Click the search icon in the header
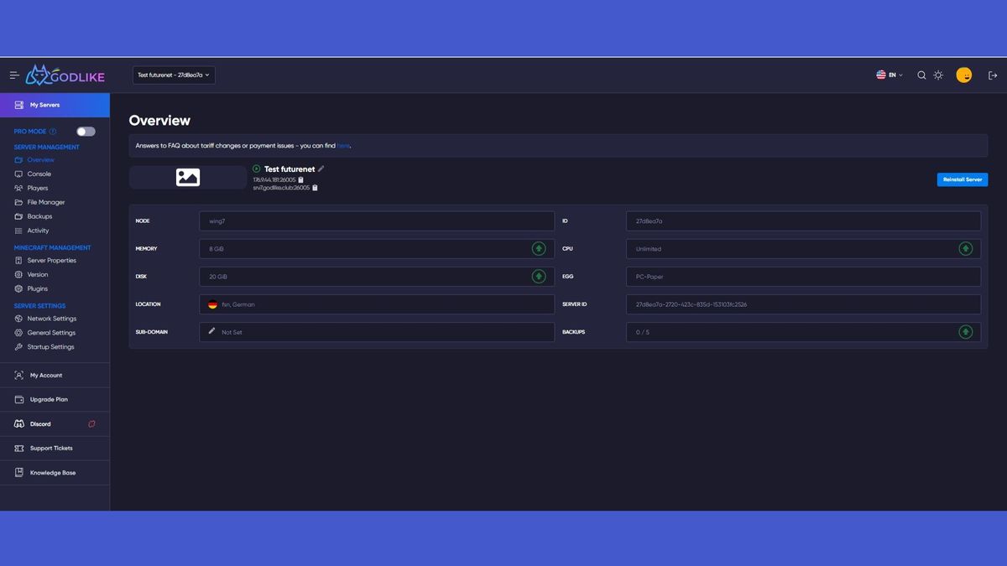 click(x=921, y=75)
